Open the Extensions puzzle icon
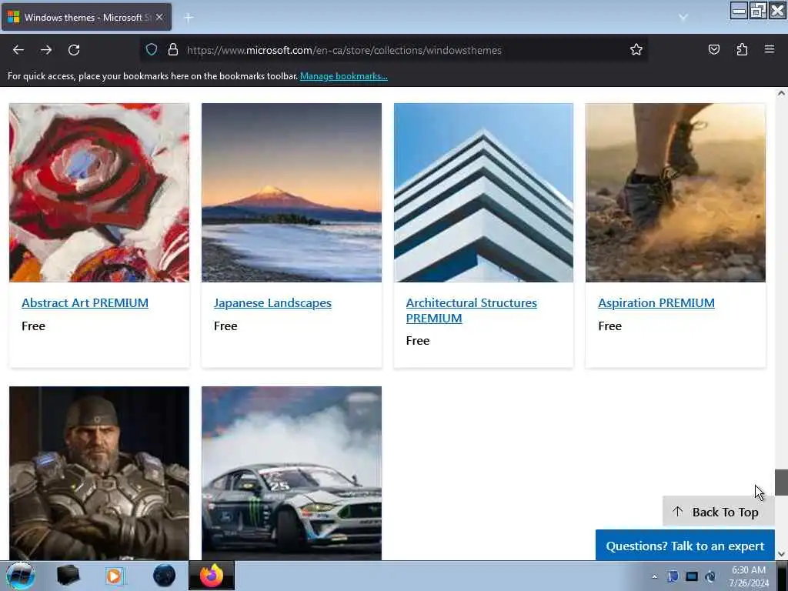Viewport: 788px width, 591px height. point(743,49)
